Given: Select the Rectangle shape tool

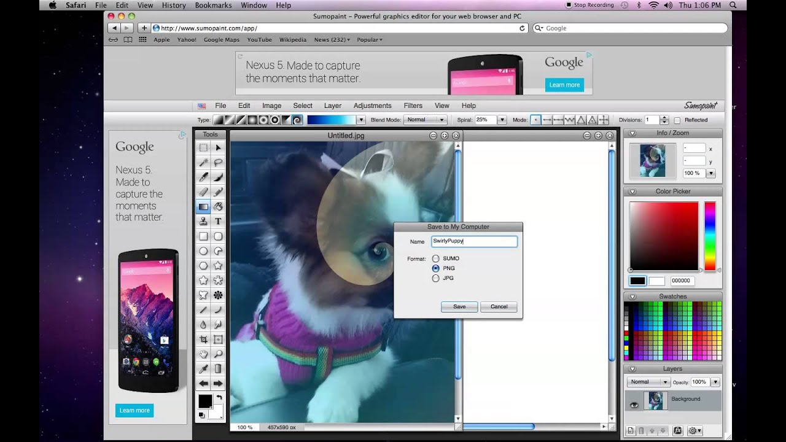Looking at the screenshot, I should click(x=203, y=236).
